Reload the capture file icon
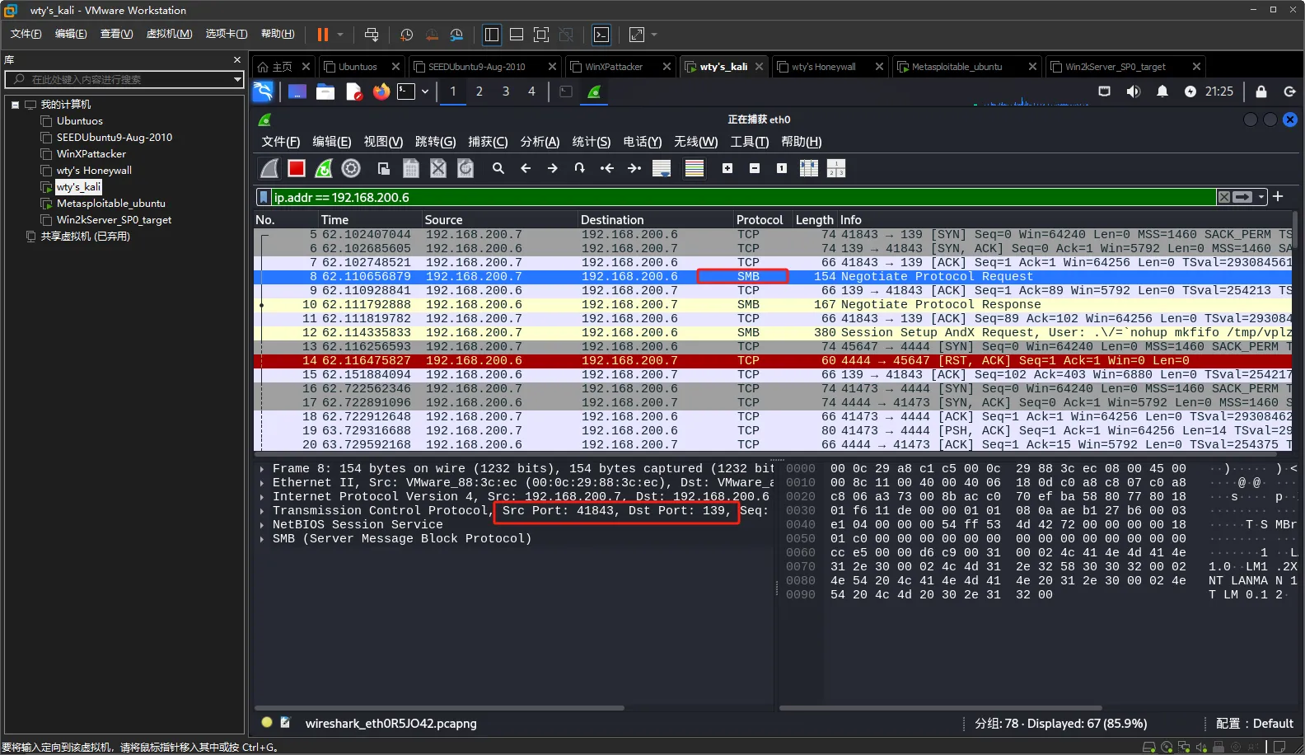 click(465, 168)
